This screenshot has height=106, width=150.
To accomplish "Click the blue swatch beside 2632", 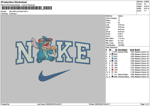I will tap(112, 58).
